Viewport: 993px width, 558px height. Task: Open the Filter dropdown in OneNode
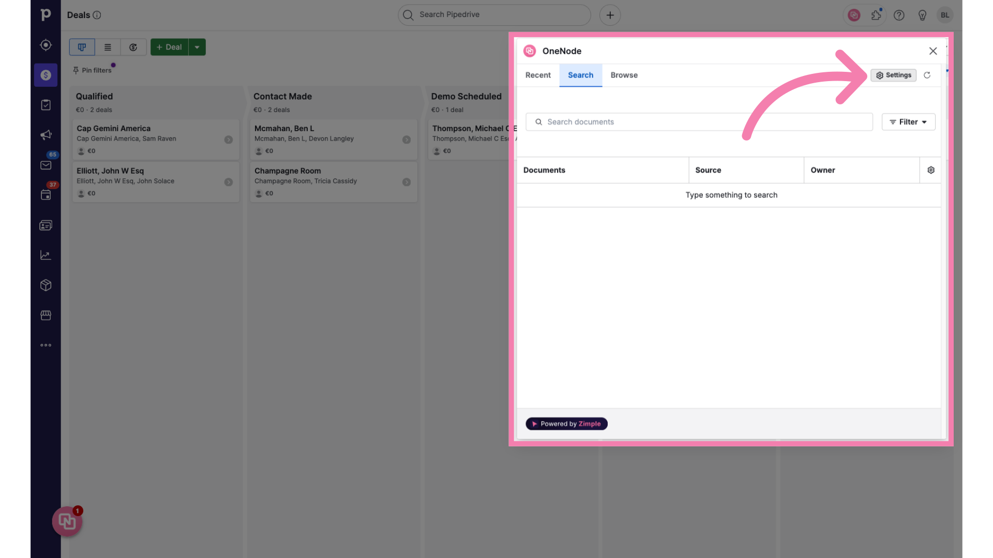908,122
